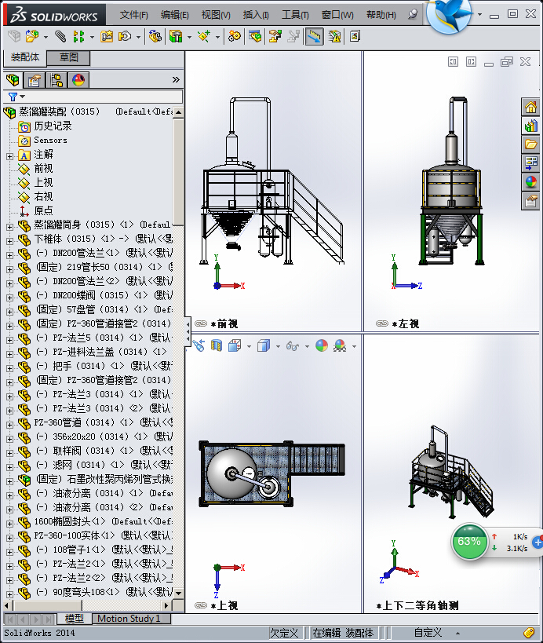Click the Display Style cube icon
This screenshot has height=643, width=543.
(x=264, y=345)
